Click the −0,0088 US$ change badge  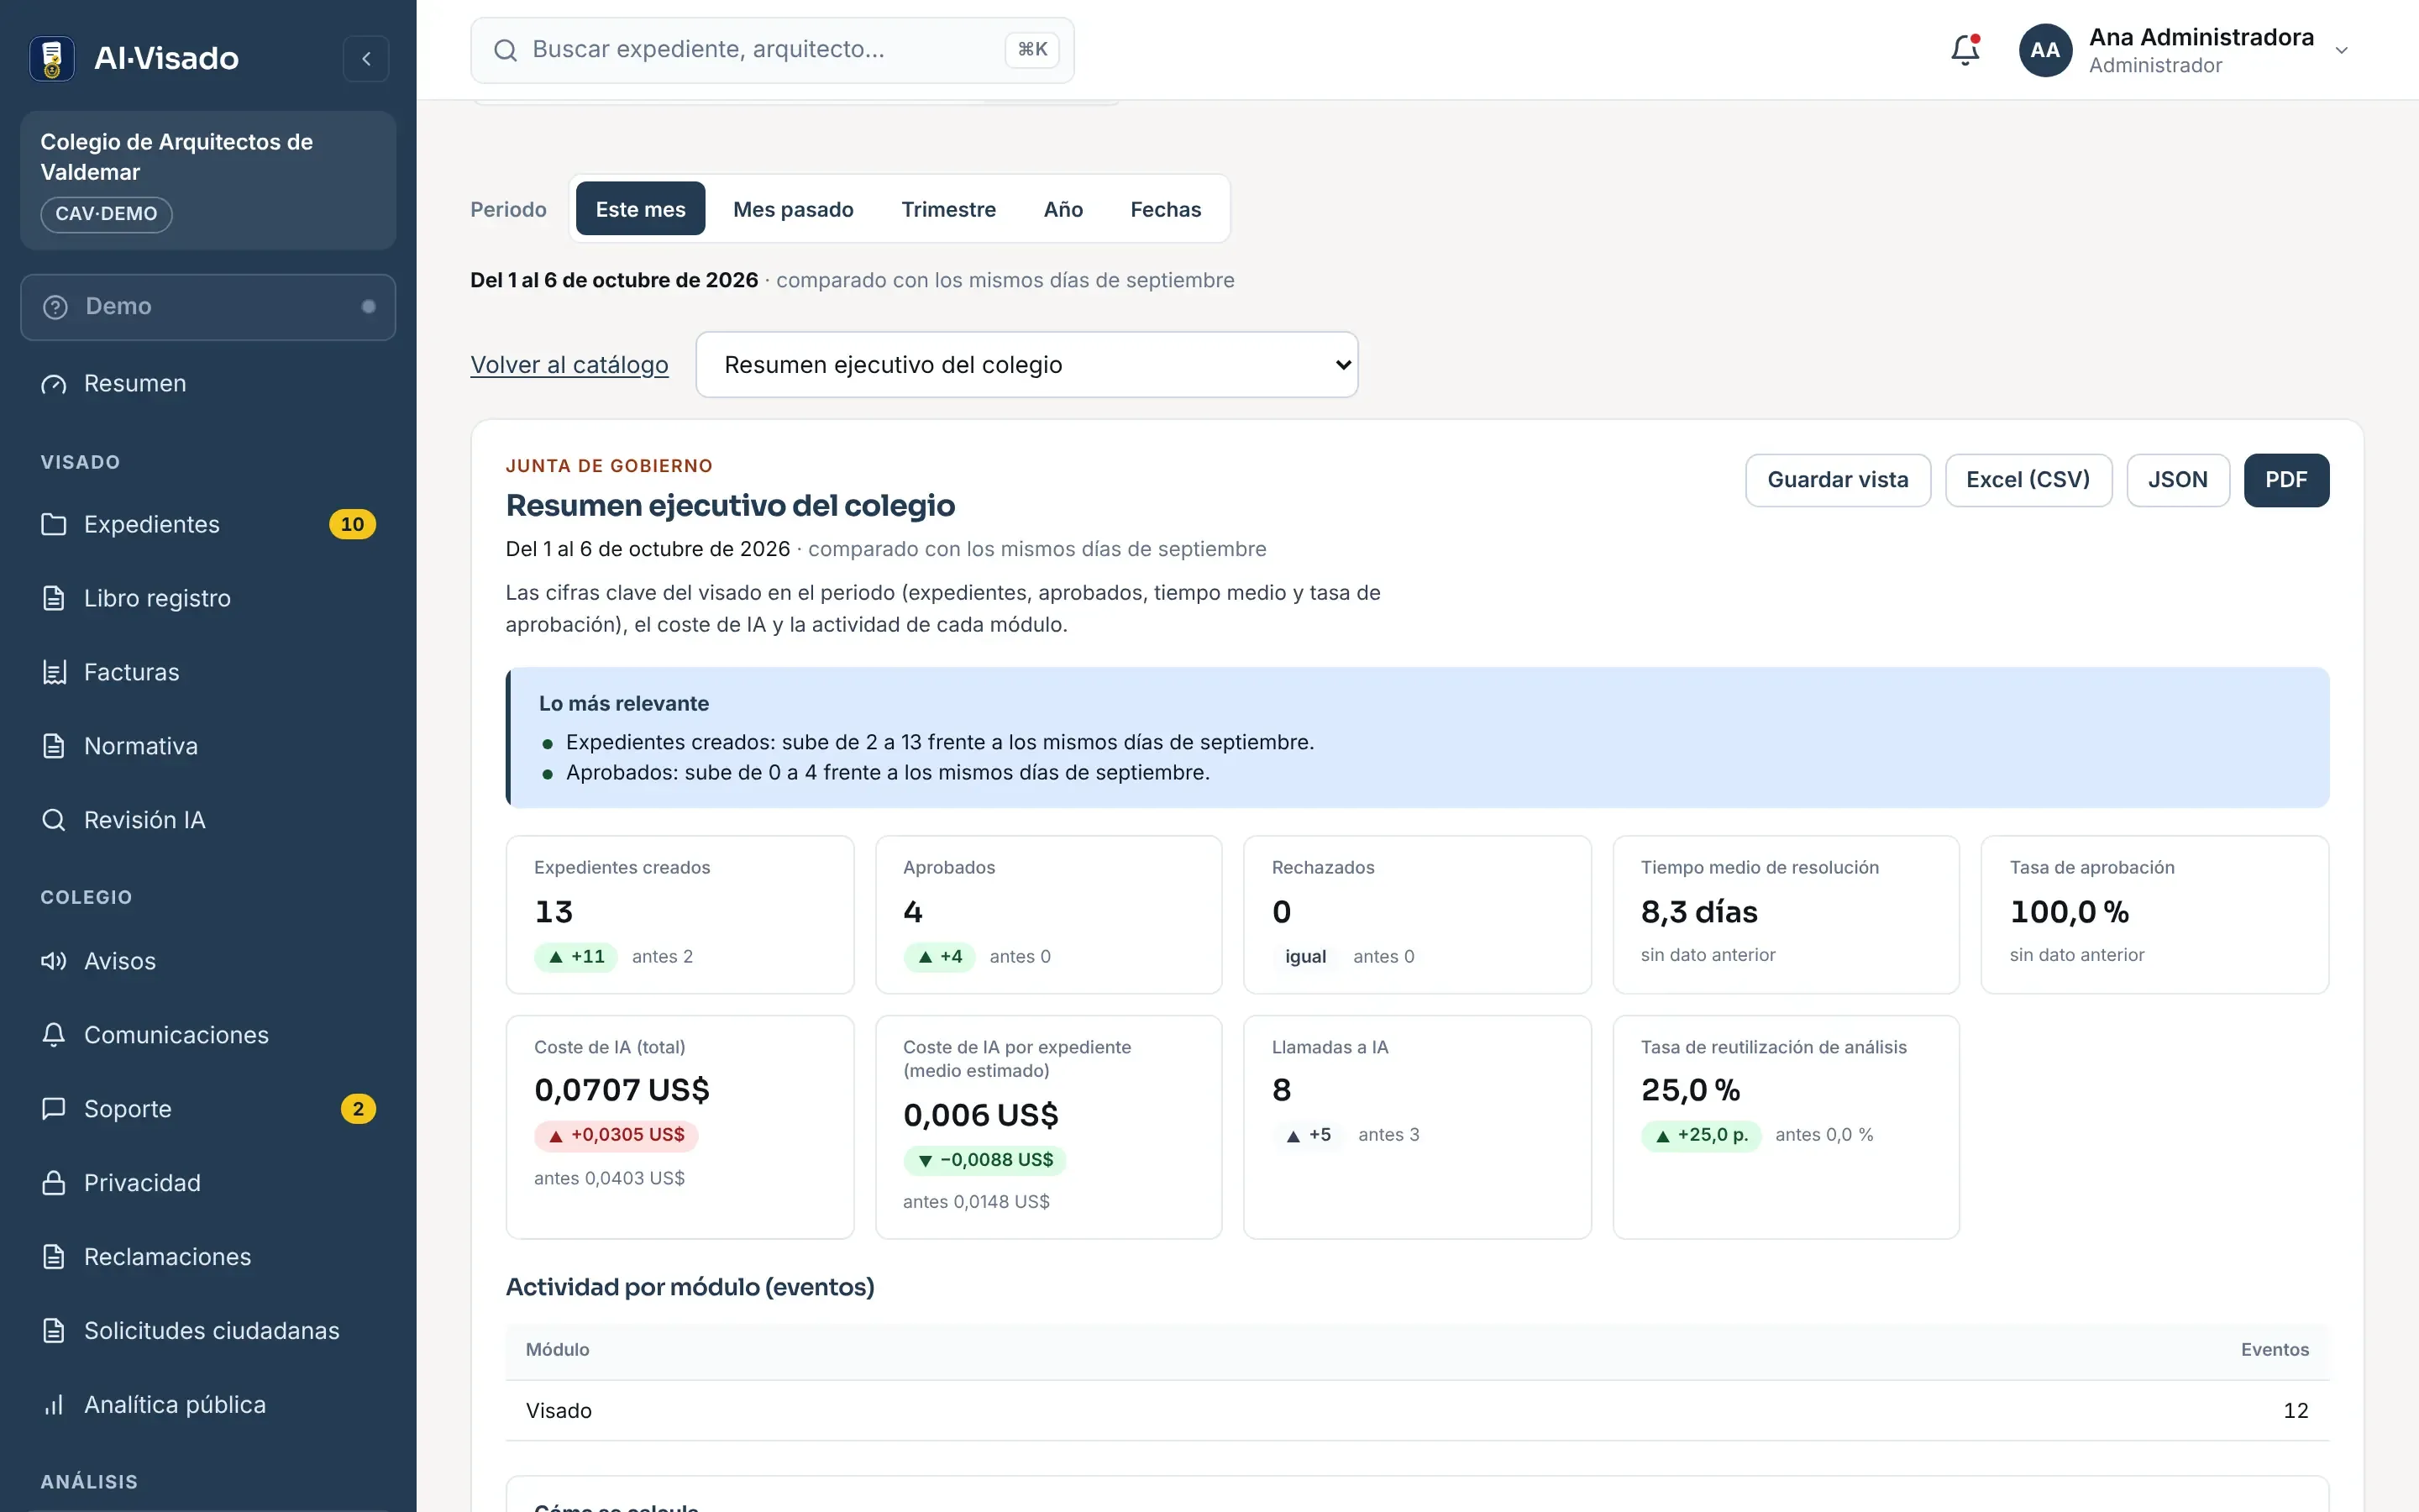(984, 1160)
